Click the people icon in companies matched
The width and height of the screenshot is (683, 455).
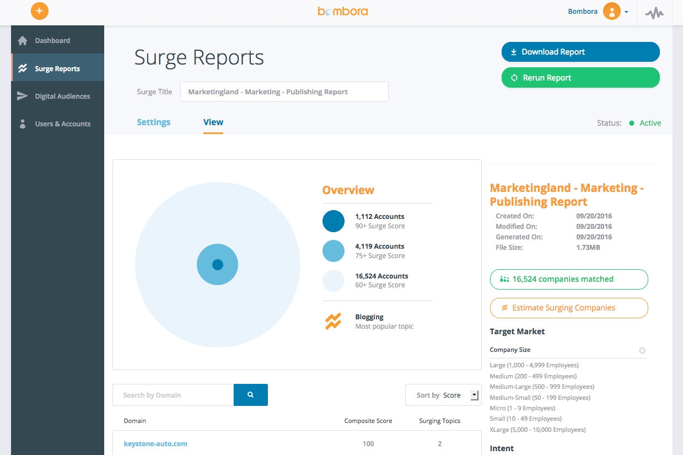pos(504,279)
